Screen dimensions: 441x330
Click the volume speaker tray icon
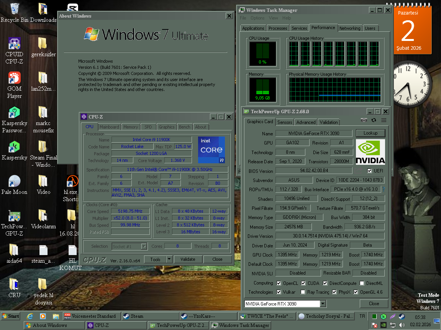click(x=402, y=325)
